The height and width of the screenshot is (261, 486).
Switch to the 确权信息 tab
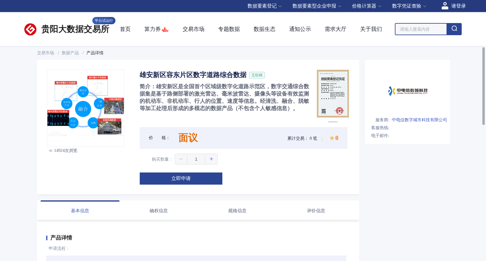(x=159, y=211)
